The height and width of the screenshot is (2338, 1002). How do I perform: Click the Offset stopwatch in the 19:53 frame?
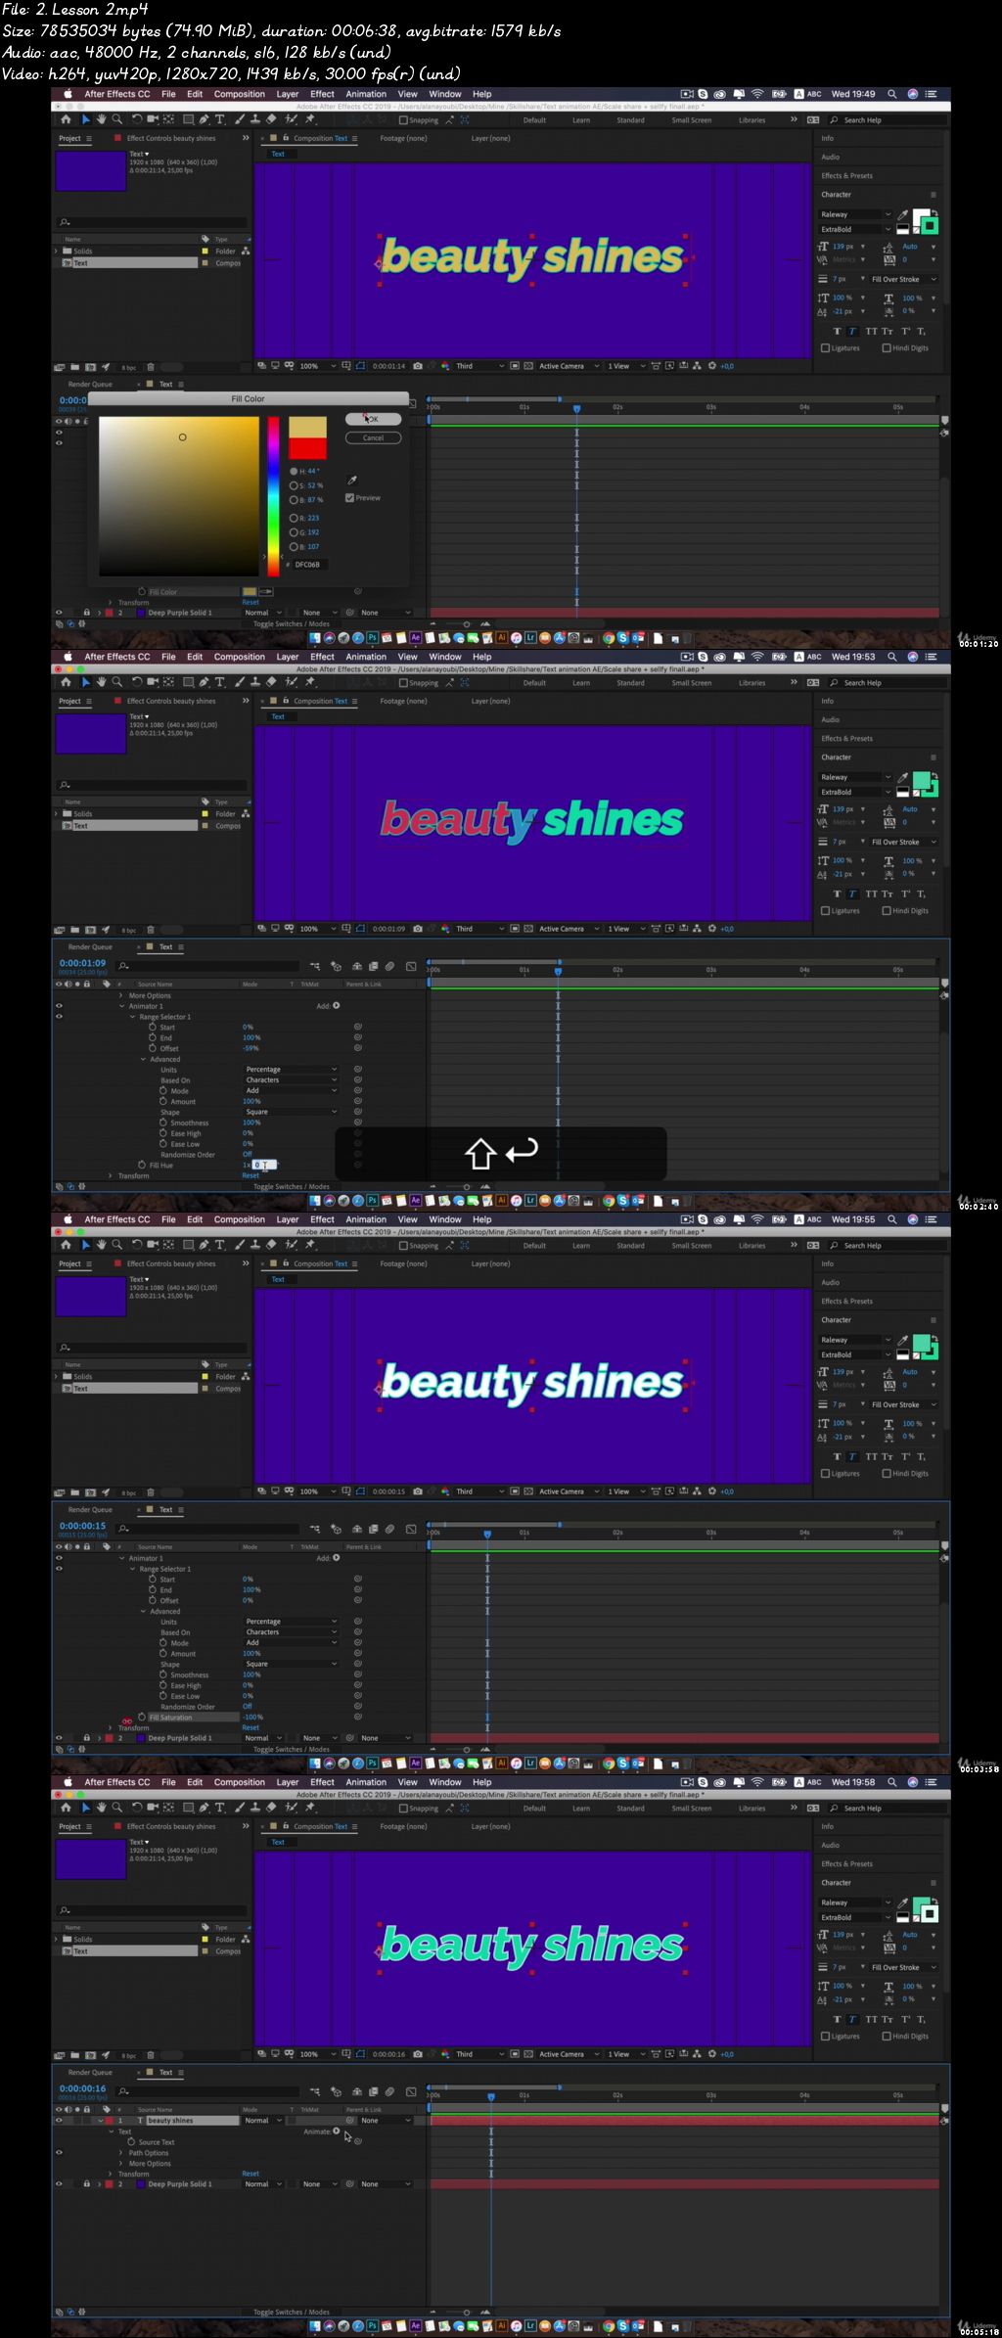tap(153, 1048)
